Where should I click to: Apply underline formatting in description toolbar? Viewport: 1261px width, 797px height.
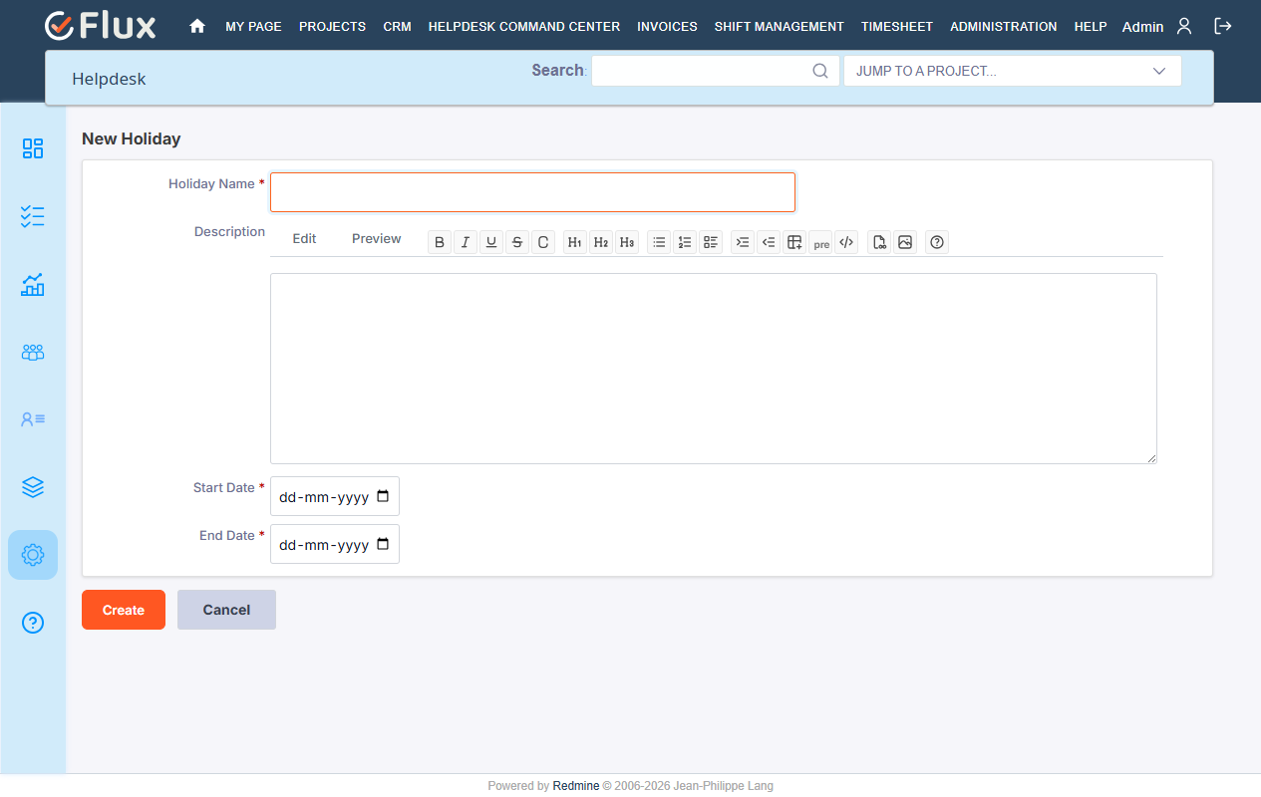pyautogui.click(x=491, y=242)
